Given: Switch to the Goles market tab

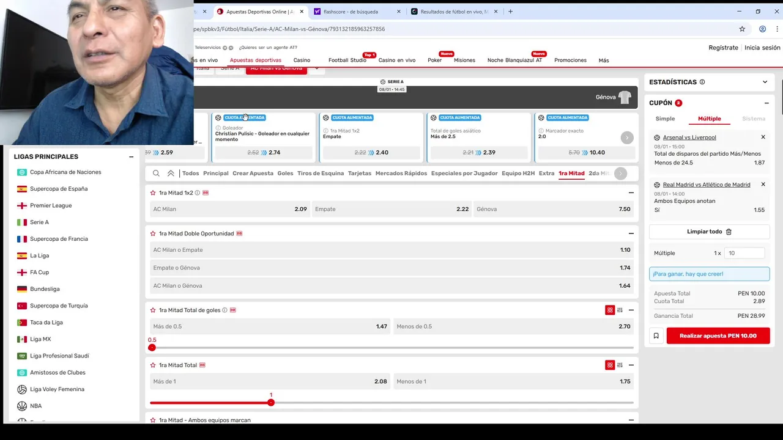Looking at the screenshot, I should [285, 174].
